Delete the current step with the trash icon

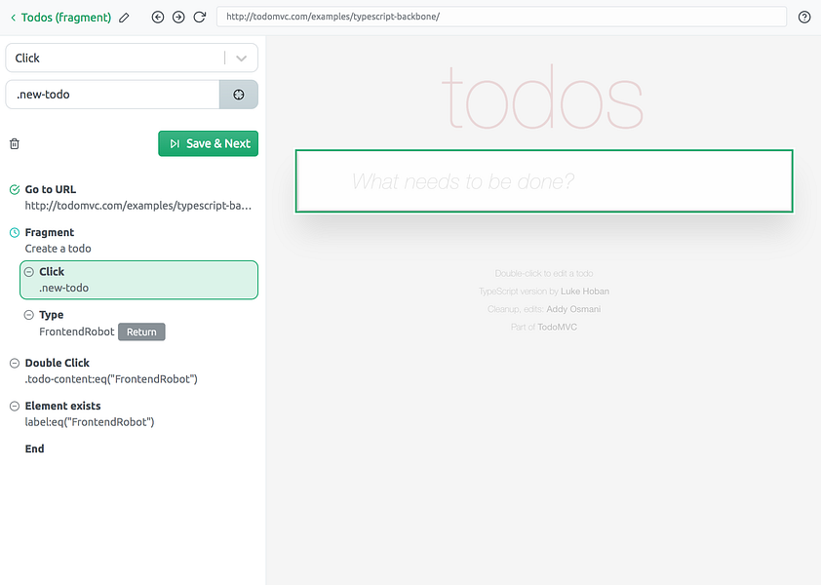click(14, 142)
